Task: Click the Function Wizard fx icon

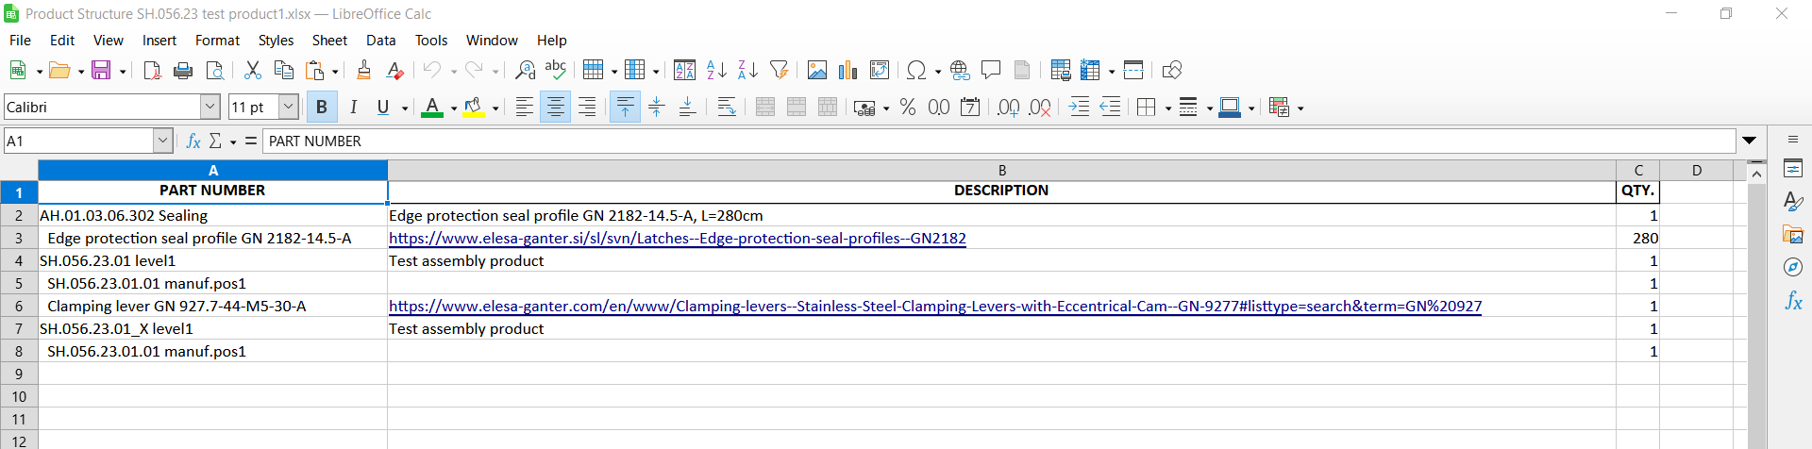Action: click(193, 141)
